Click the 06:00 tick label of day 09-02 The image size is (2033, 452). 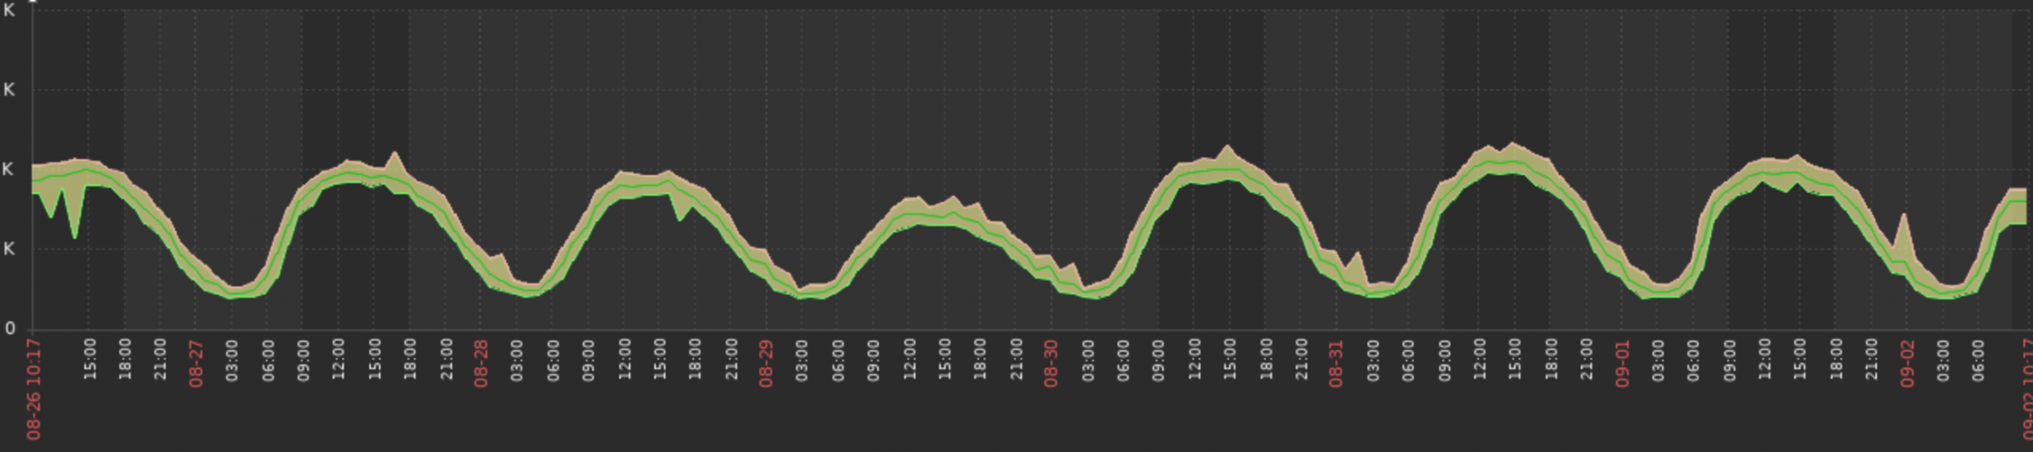coord(1978,360)
